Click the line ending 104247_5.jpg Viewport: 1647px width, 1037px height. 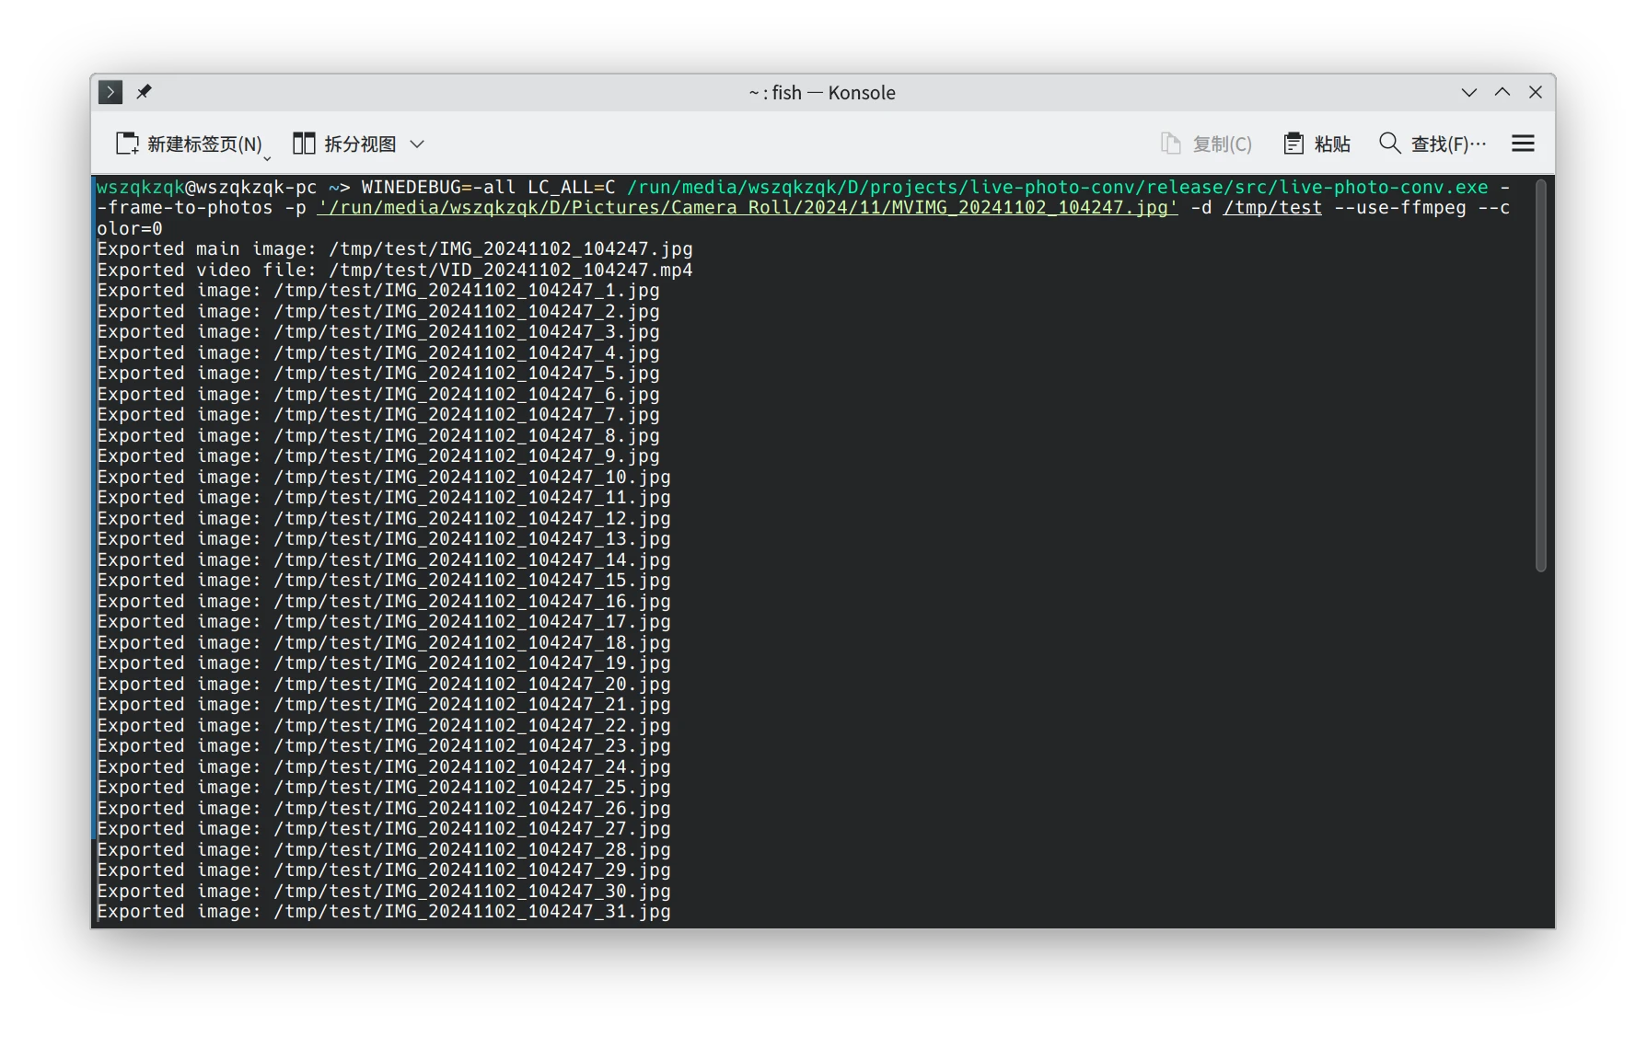pyautogui.click(x=378, y=374)
